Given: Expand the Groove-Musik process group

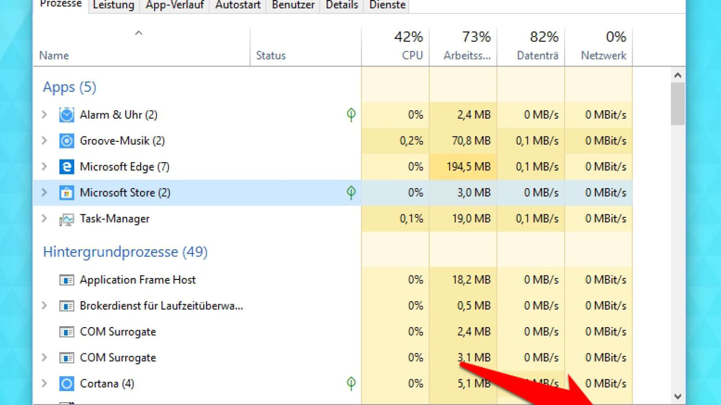Looking at the screenshot, I should (x=44, y=140).
